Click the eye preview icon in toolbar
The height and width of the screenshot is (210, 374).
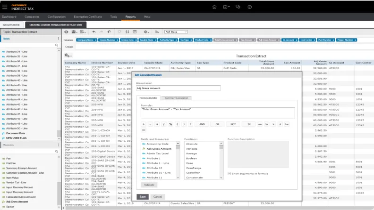pos(67,32)
